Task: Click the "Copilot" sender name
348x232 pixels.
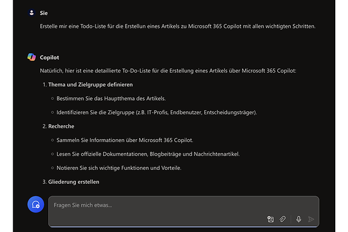Action: [49, 57]
